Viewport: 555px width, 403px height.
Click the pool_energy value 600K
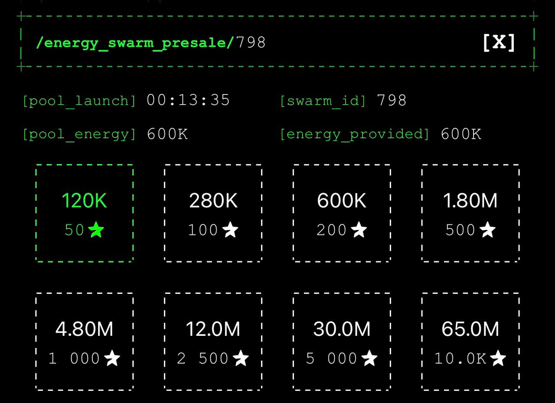coord(167,134)
